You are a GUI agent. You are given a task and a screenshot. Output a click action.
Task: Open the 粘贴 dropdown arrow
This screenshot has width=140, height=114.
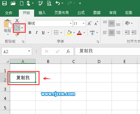tap(8, 35)
